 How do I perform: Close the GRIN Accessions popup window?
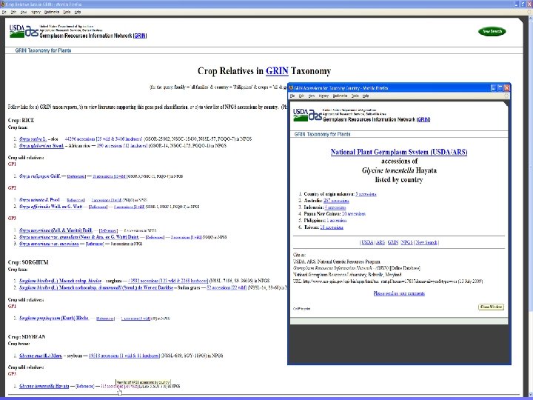coord(506,87)
